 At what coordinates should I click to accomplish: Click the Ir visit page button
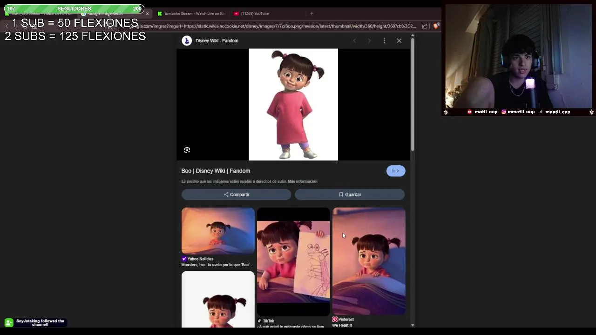pos(396,171)
